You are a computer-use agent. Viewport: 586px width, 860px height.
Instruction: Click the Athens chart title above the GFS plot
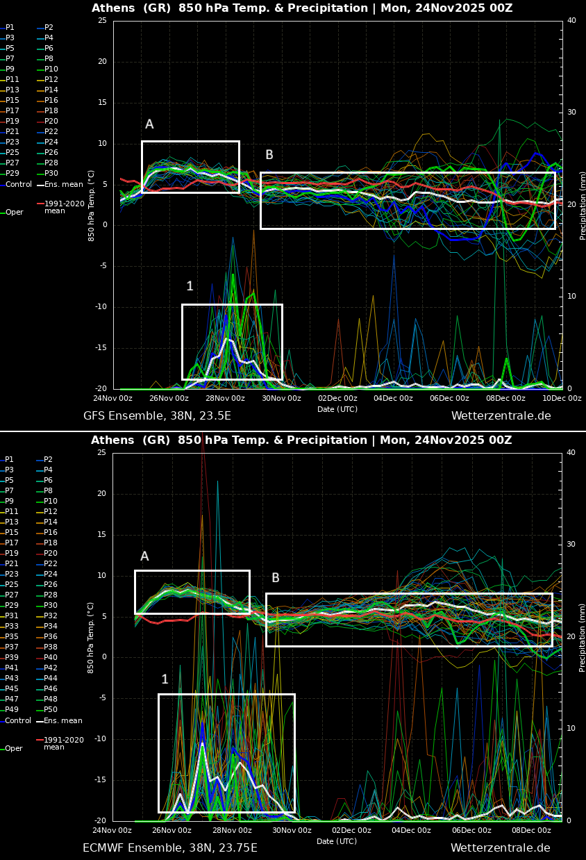coord(301,8)
